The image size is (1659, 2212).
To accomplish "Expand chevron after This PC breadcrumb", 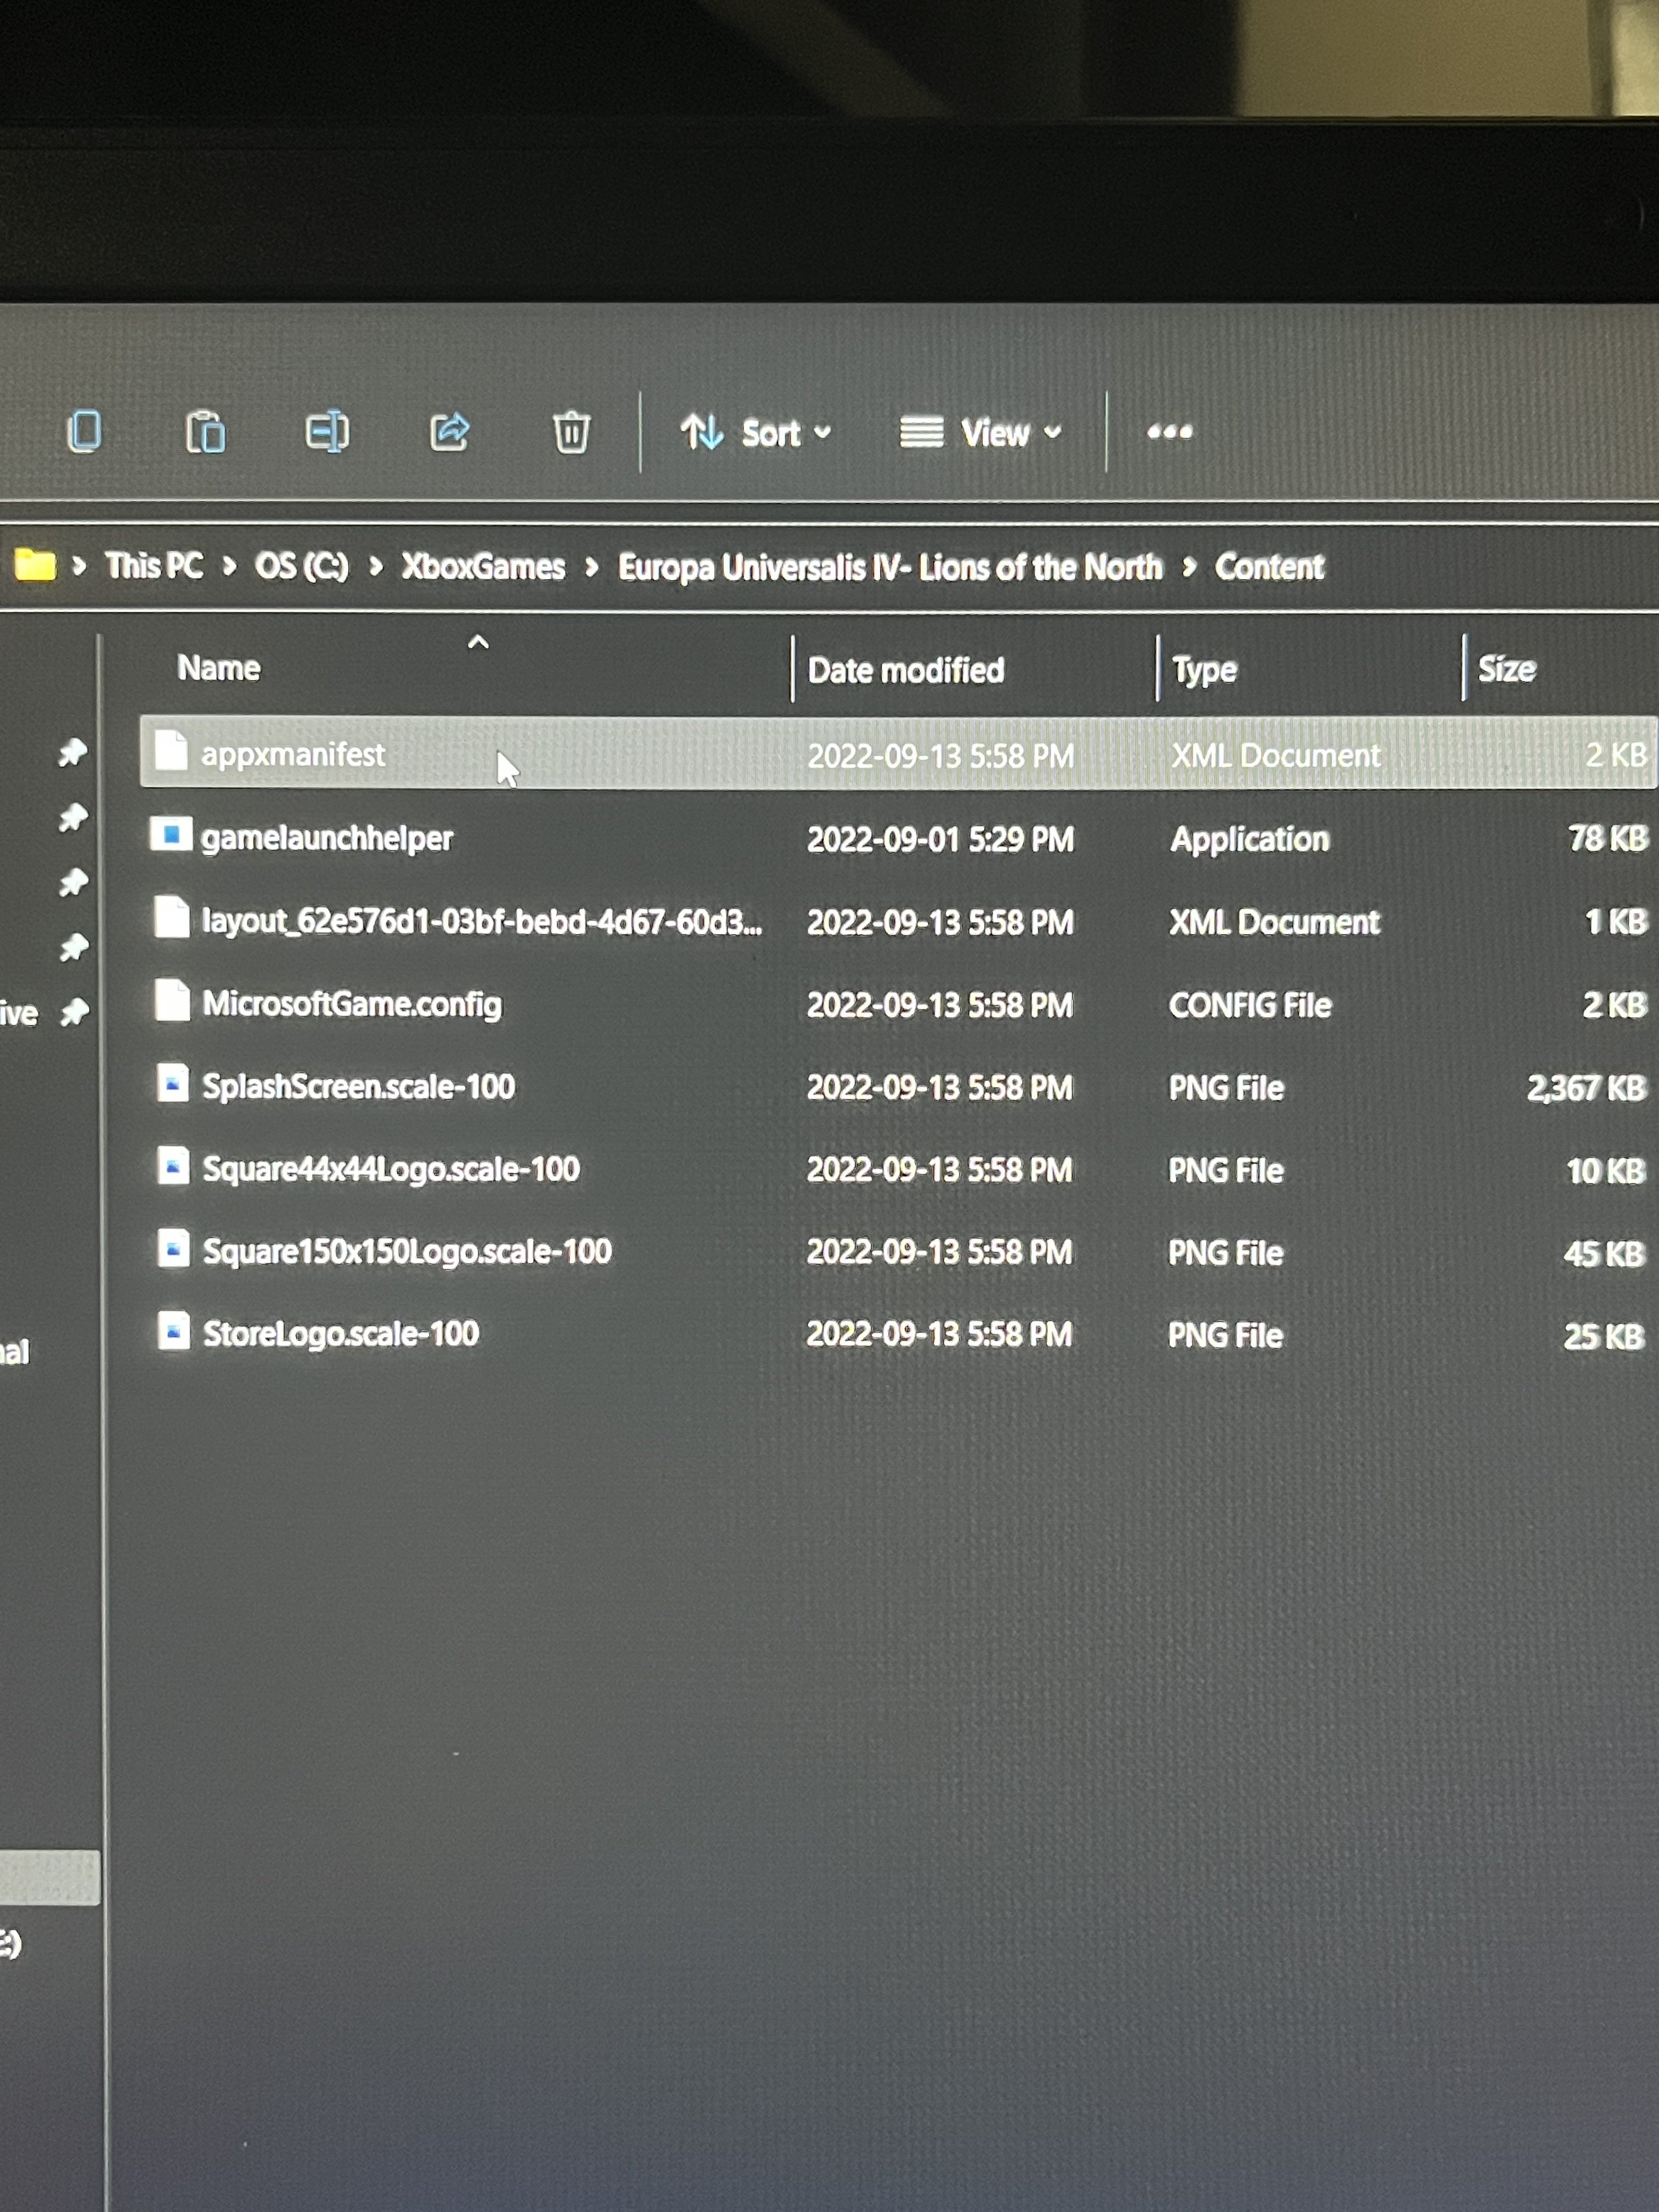I will click(229, 566).
